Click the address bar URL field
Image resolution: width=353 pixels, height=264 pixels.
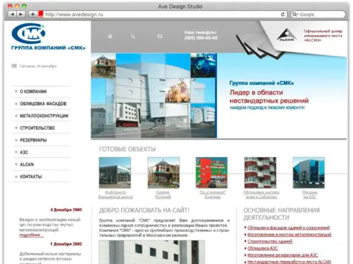[x=162, y=15]
